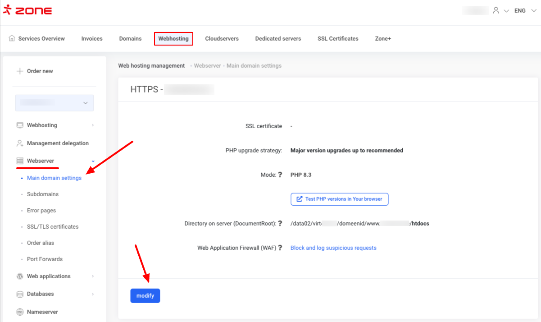Click the Nameserver DNS icon
The image size is (541, 322).
tap(20, 312)
